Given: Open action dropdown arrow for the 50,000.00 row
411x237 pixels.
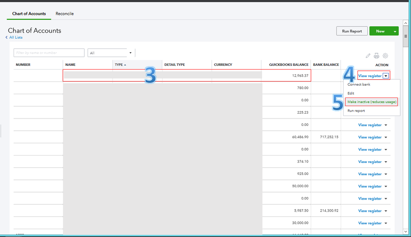Looking at the screenshot, I should point(386,186).
